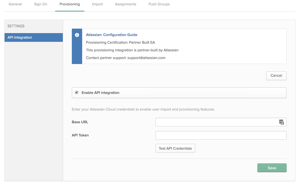Click the API Token field label
Screen dimensions: 302x187
(x=80, y=135)
